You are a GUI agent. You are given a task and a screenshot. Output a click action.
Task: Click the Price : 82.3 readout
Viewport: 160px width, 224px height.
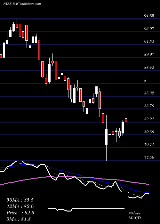(20, 213)
